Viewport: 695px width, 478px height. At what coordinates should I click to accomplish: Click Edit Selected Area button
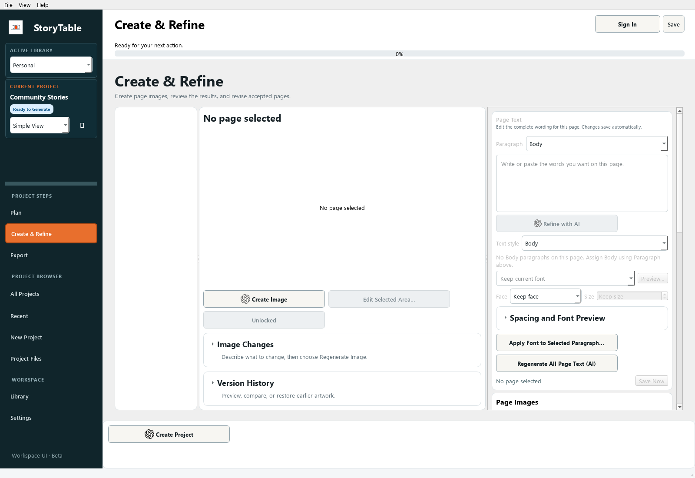click(389, 299)
